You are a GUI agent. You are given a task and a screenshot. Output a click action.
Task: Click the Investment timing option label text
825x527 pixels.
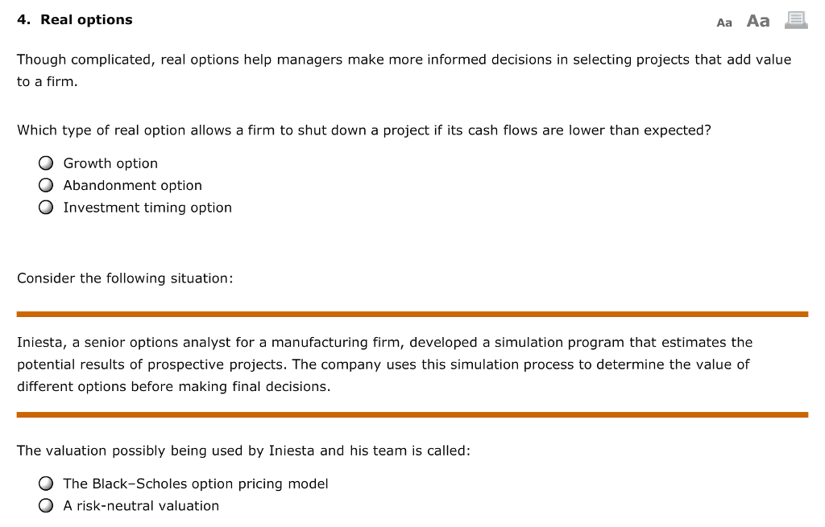tap(147, 207)
